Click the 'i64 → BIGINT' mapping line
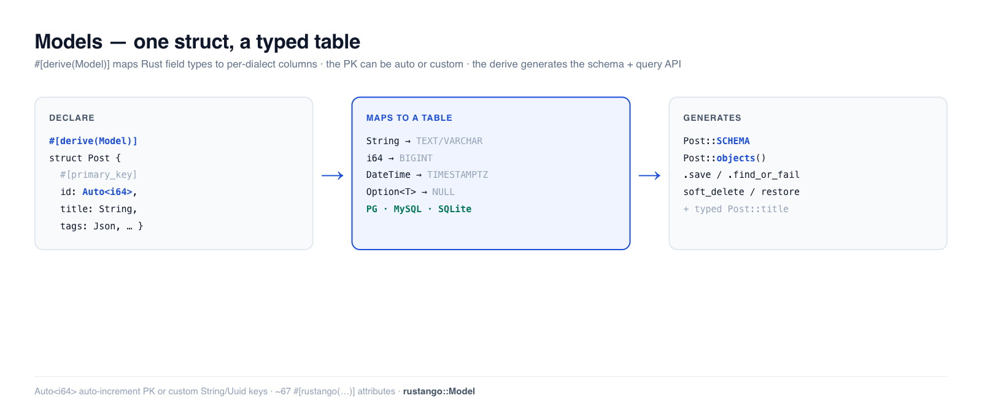Viewport: 982px width, 417px height. point(400,158)
